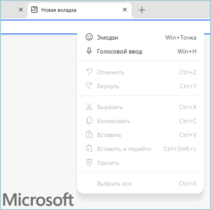Screen dimensions: 211x210
Task: Select Вырезать from the menu
Action: pos(141,107)
